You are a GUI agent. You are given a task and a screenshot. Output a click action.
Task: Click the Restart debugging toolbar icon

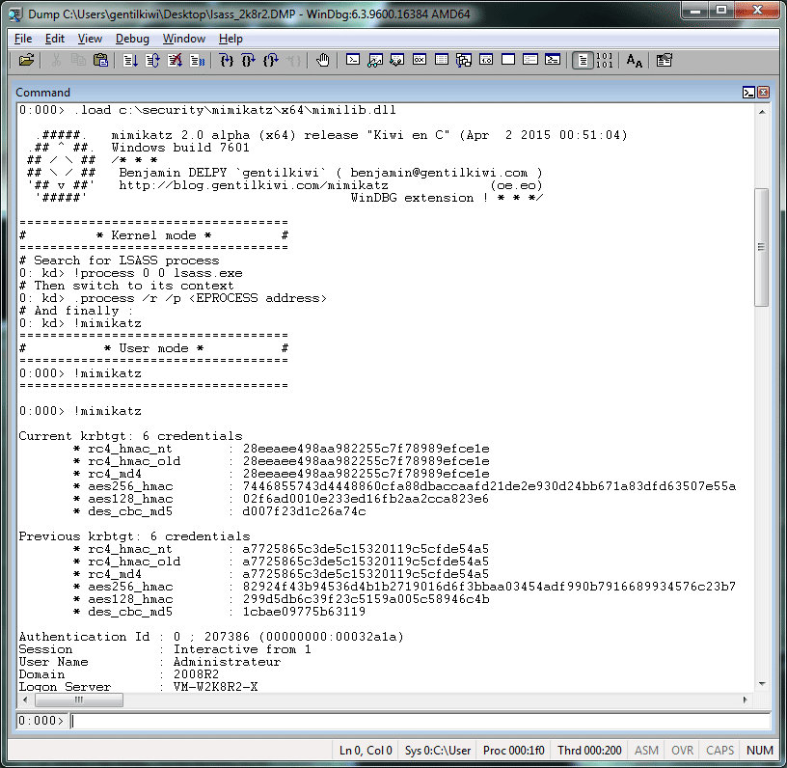click(x=152, y=60)
